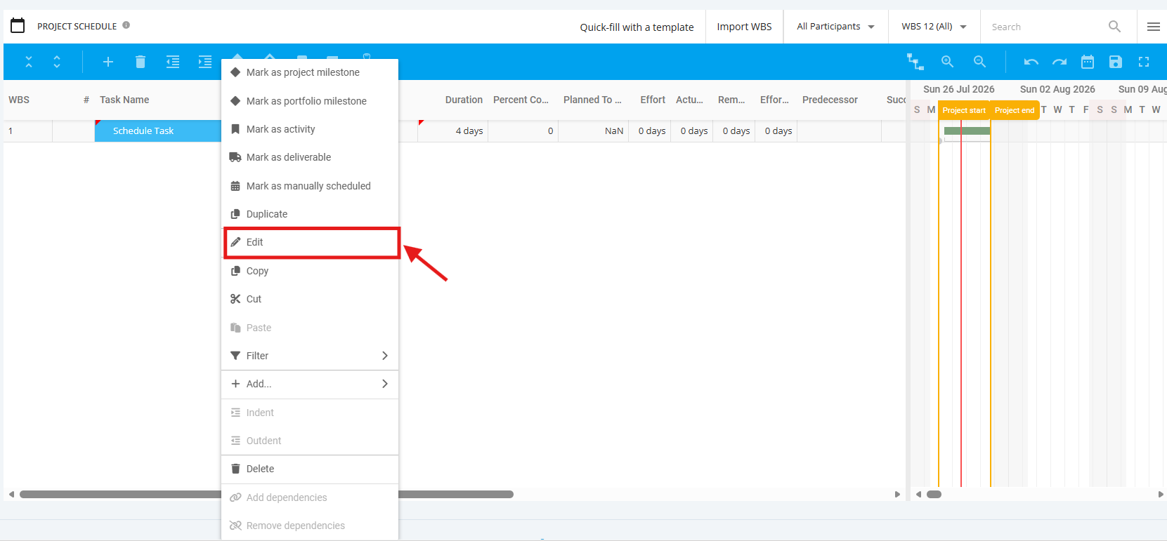1167x541 pixels.
Task: Undo the last change
Action: click(x=1031, y=62)
